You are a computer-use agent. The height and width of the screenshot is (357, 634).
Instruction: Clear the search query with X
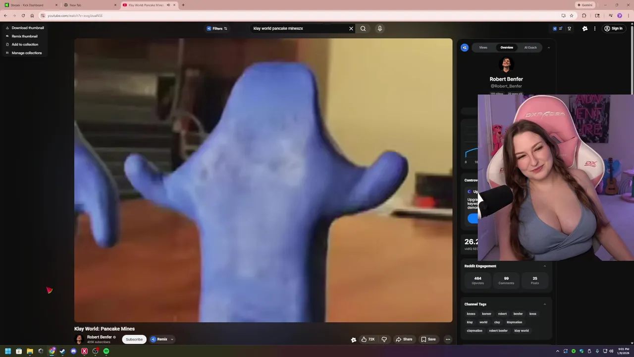[351, 28]
